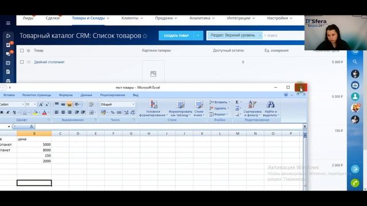
Task: Click Excel cell with value 5000
Action: click(34, 145)
